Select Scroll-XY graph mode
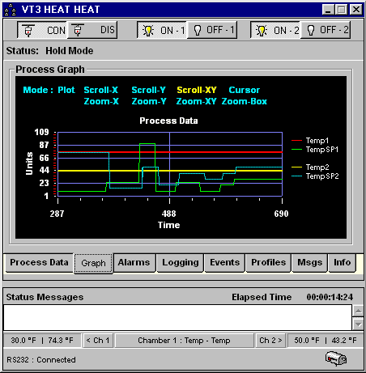 coord(197,90)
